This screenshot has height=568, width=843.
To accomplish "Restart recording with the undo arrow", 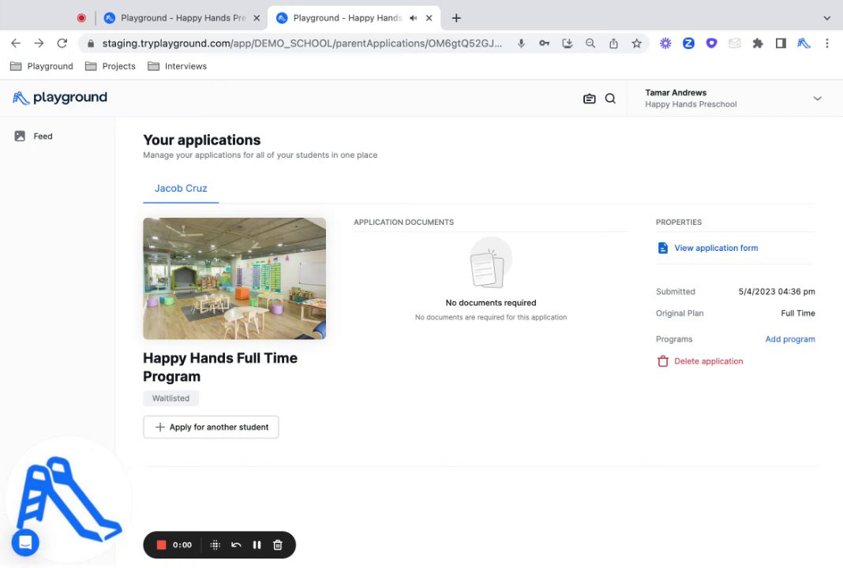I will [x=236, y=545].
